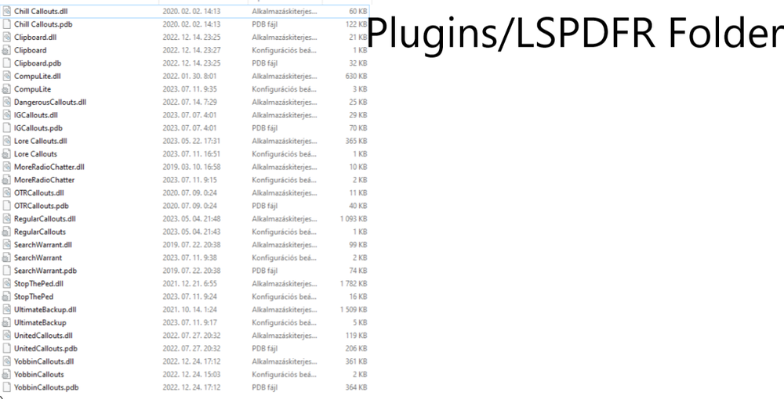Click file name Chill Callouts.pdb

click(43, 24)
